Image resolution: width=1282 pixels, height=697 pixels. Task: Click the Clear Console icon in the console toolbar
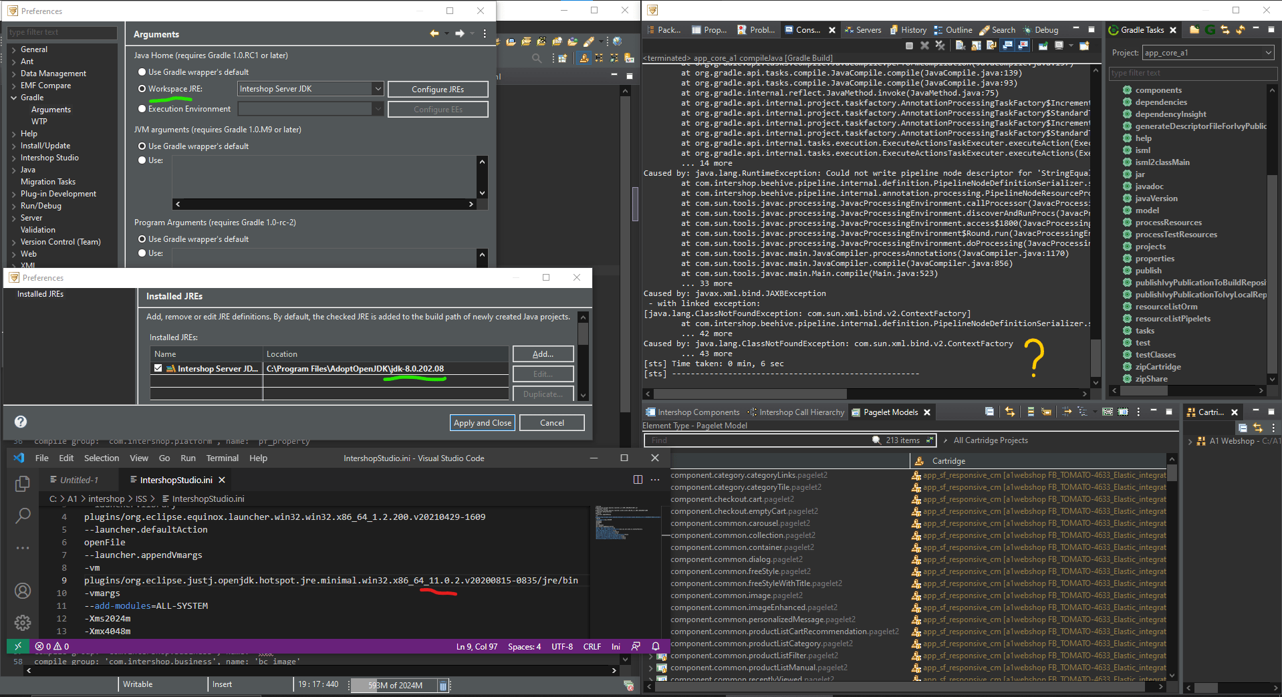click(x=959, y=45)
